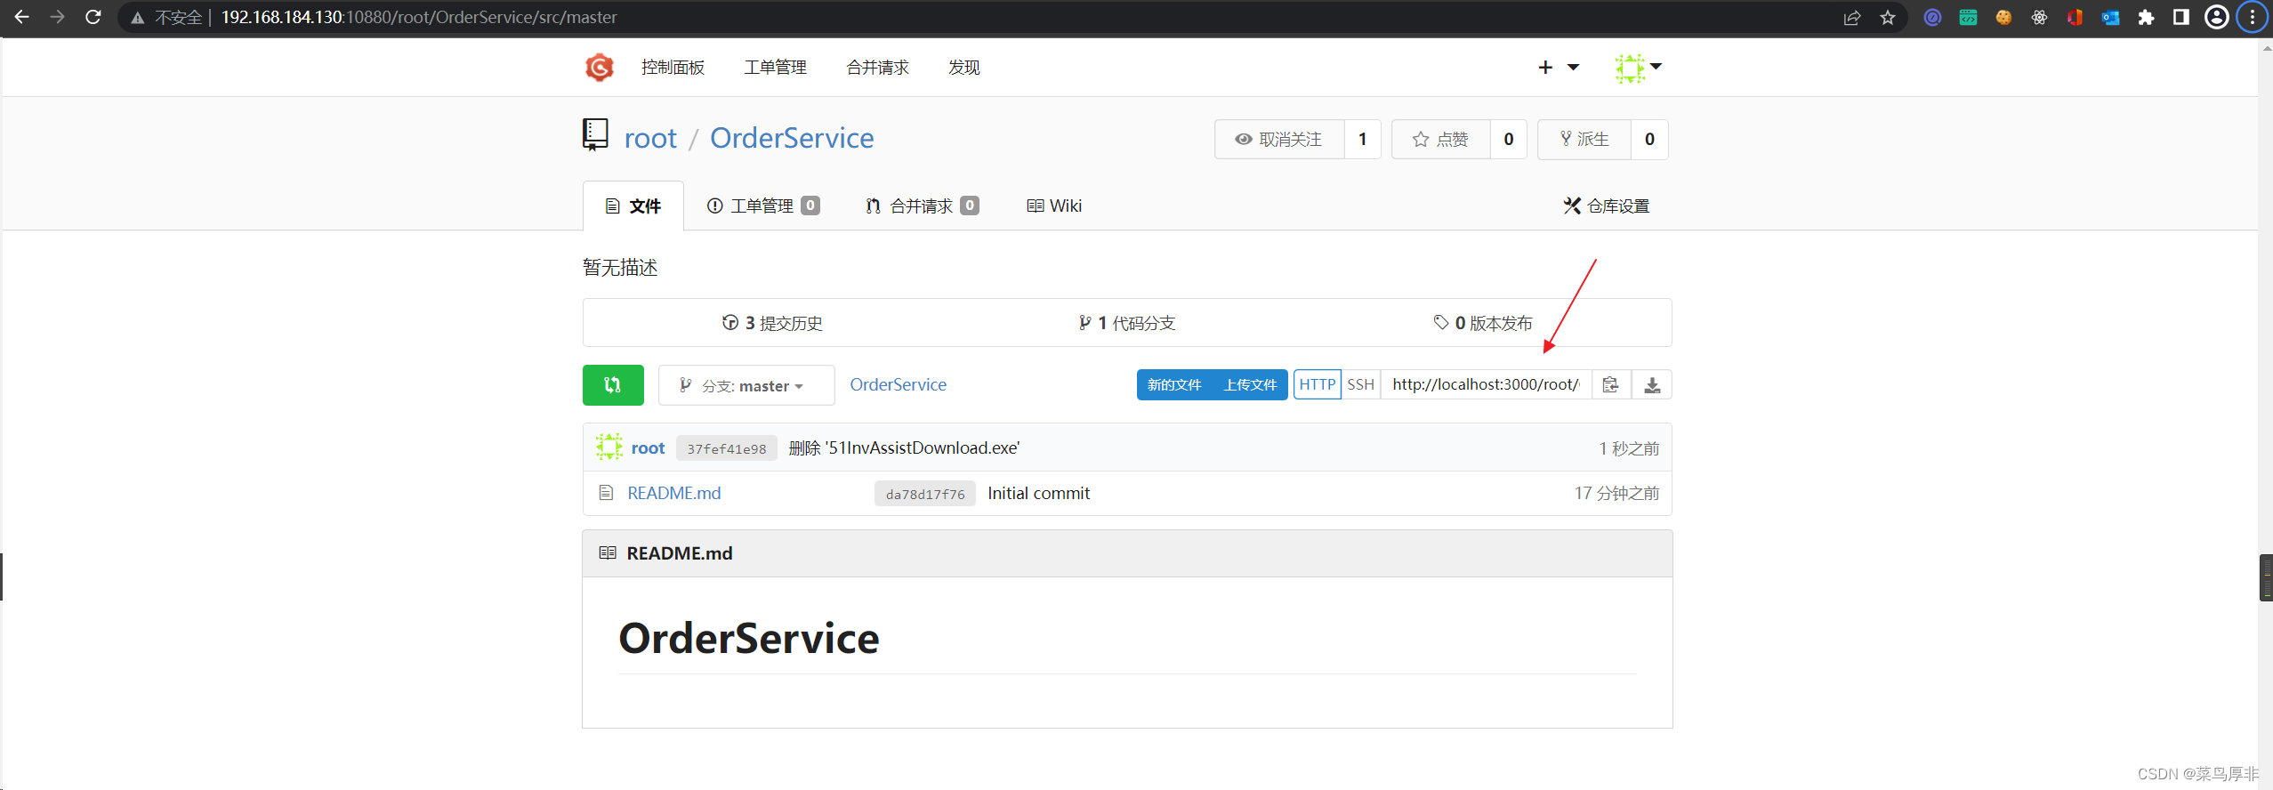Go back with browser back arrow
Image resolution: width=2273 pixels, height=790 pixels.
(22, 17)
